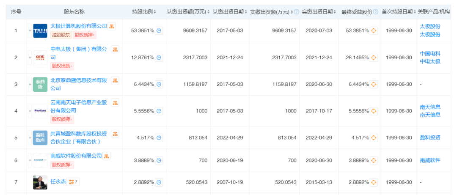Open 任永杰 associated companies badge showing 7
This screenshot has width=457, height=195.
coord(73,182)
